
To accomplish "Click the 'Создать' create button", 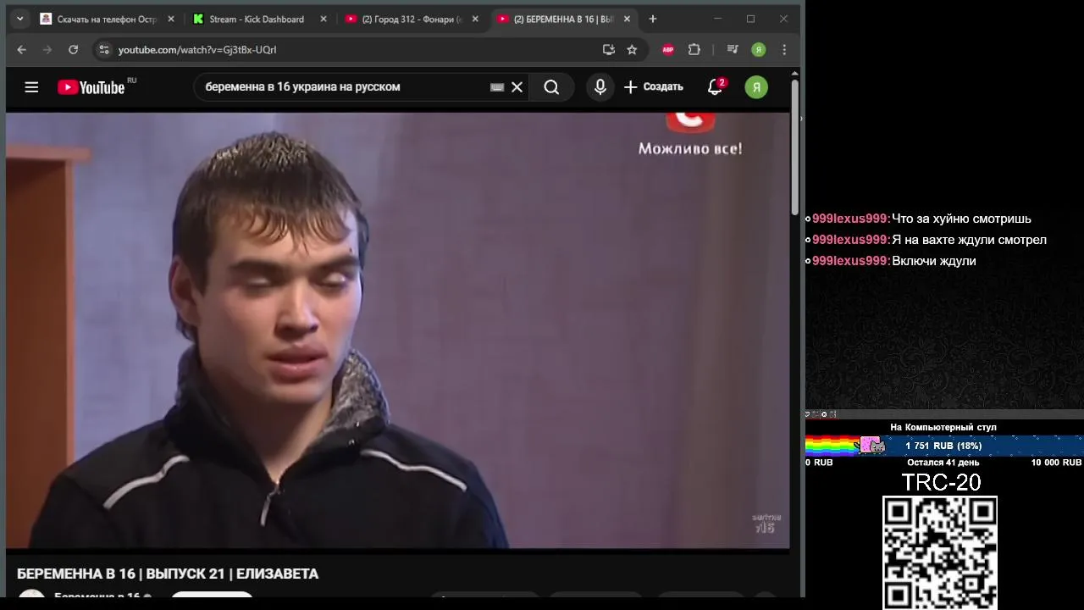I will 653,86.
